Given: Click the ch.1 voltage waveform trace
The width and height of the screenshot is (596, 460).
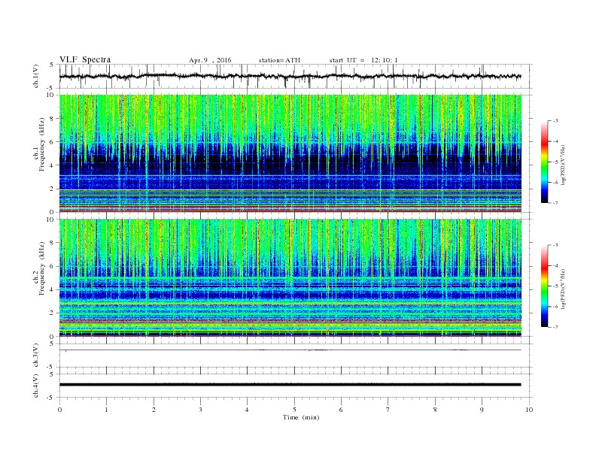Looking at the screenshot, I should pyautogui.click(x=290, y=76).
